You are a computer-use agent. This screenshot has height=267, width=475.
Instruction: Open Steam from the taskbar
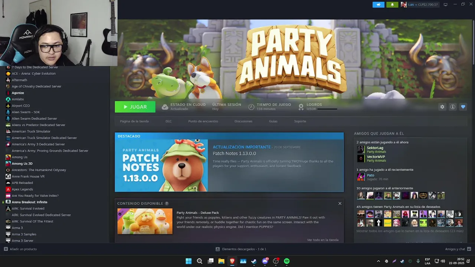click(254, 261)
